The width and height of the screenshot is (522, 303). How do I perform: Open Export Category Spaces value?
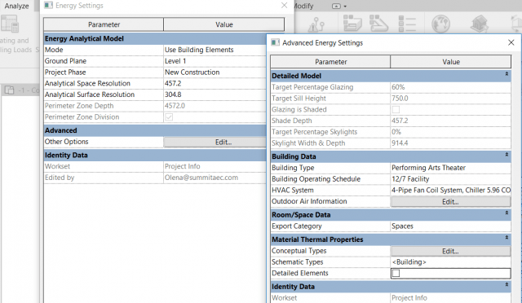coord(450,226)
